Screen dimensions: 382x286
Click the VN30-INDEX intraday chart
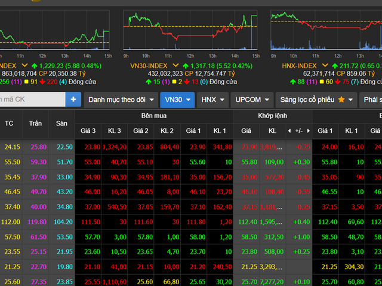pos(191,30)
